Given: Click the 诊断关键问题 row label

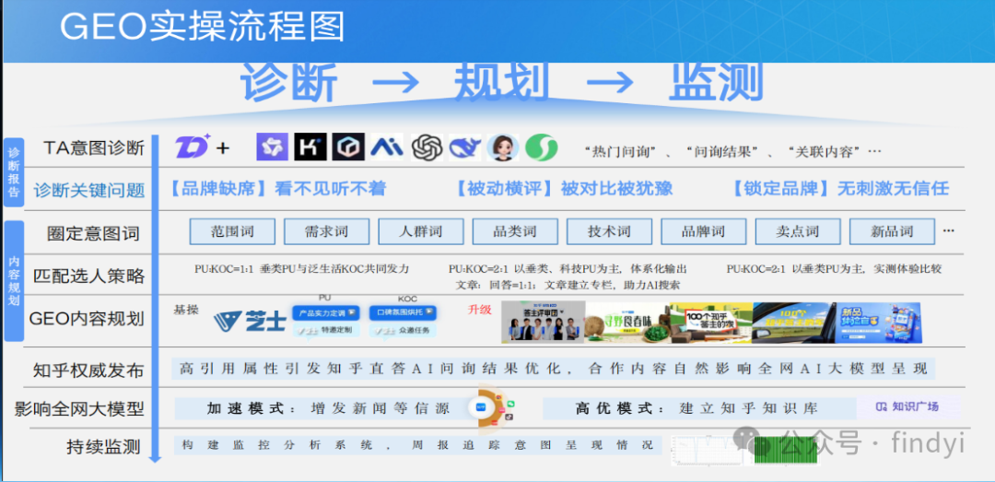Looking at the screenshot, I should coord(89,190).
